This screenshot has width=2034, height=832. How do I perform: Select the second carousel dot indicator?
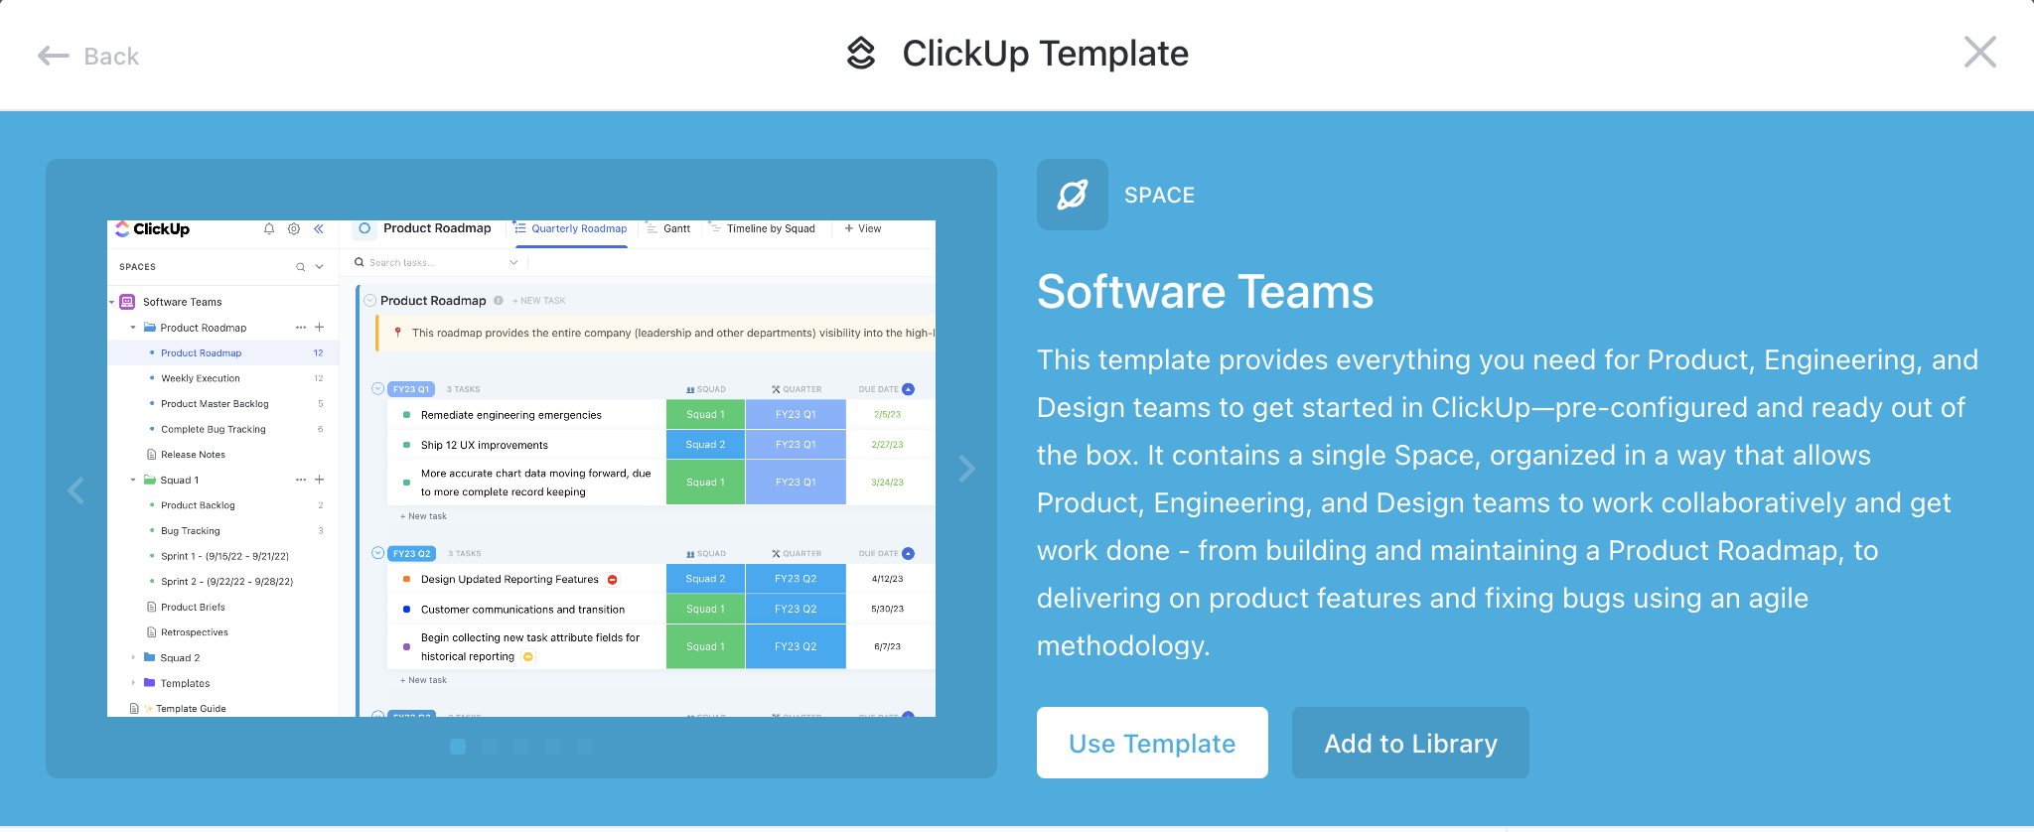tap(490, 747)
